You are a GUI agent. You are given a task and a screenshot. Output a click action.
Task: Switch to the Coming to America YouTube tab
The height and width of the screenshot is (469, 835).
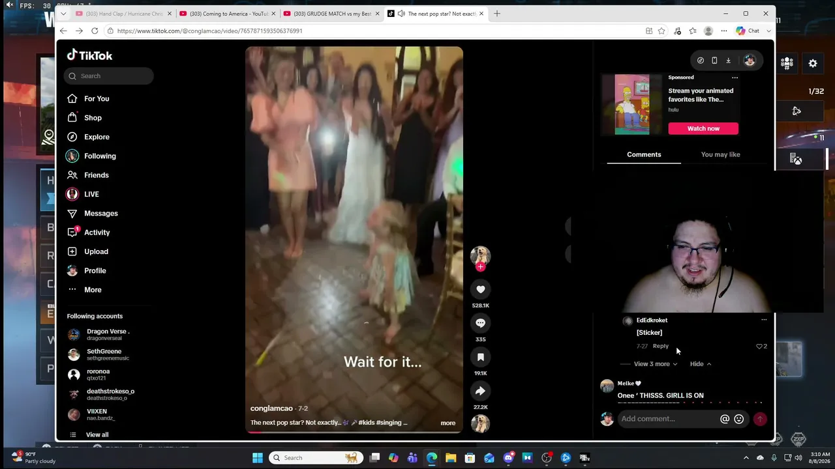pyautogui.click(x=227, y=14)
